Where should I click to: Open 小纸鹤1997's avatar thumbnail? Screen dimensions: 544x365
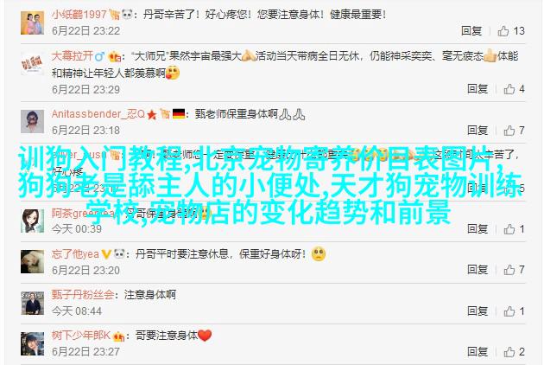pyautogui.click(x=32, y=22)
